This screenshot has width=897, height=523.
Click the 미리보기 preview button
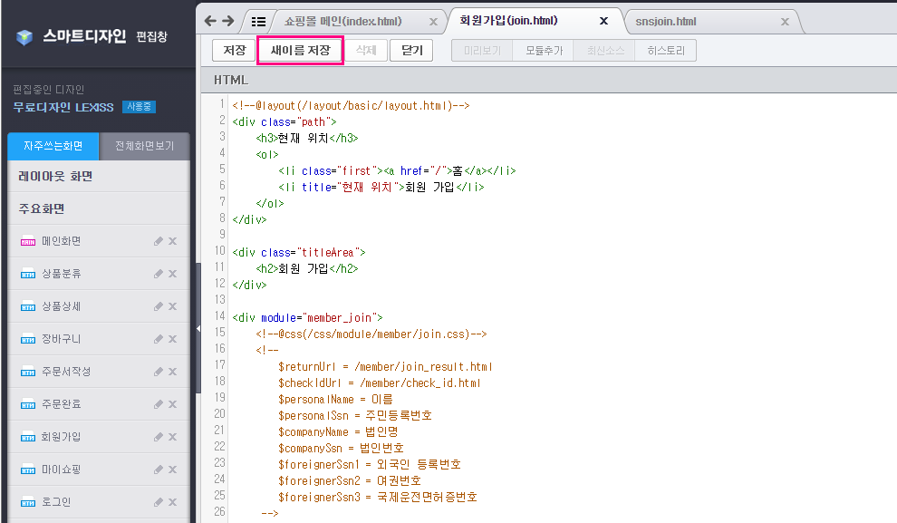point(482,51)
